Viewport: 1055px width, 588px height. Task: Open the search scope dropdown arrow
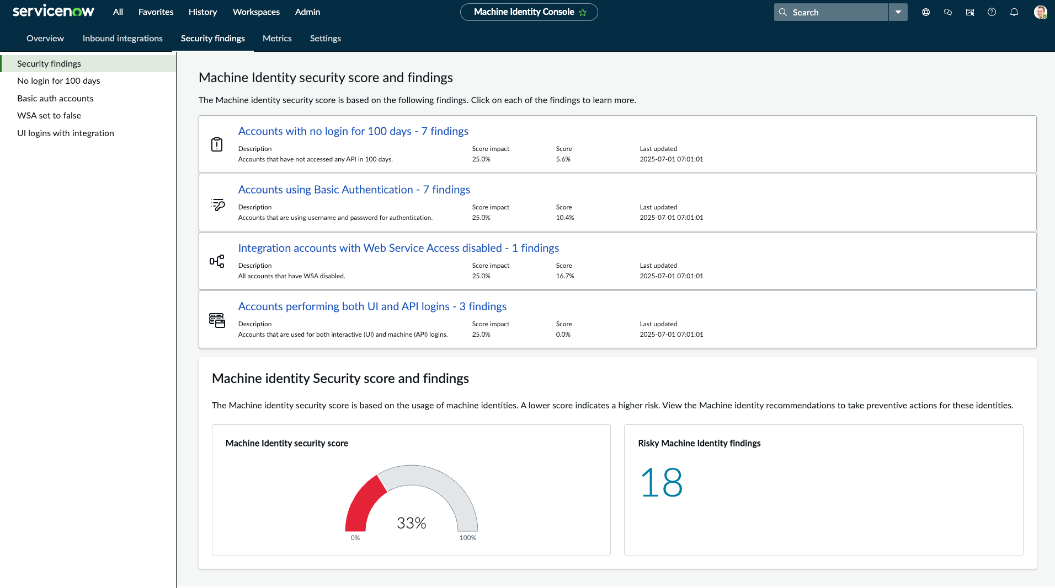click(x=898, y=12)
